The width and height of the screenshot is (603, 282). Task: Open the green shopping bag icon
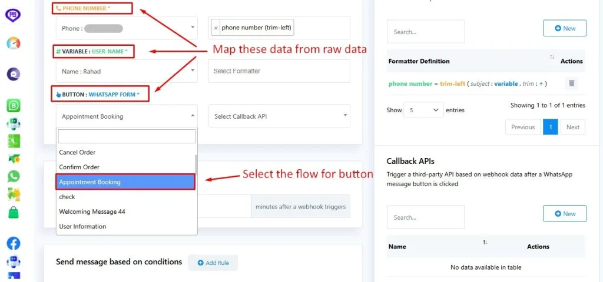(14, 212)
